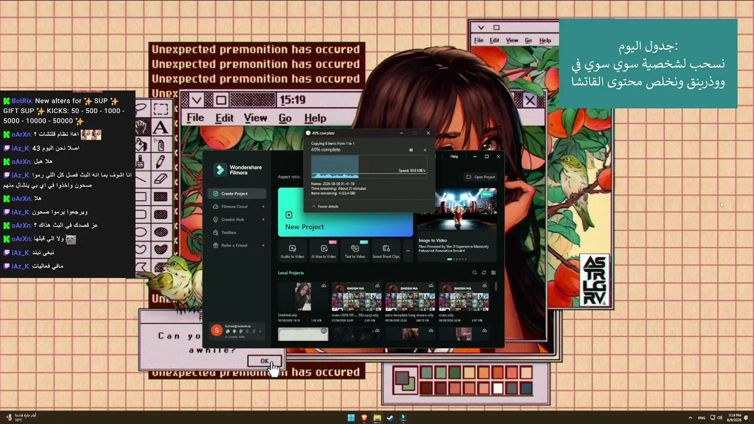Start a New Project in Filmora

345,213
